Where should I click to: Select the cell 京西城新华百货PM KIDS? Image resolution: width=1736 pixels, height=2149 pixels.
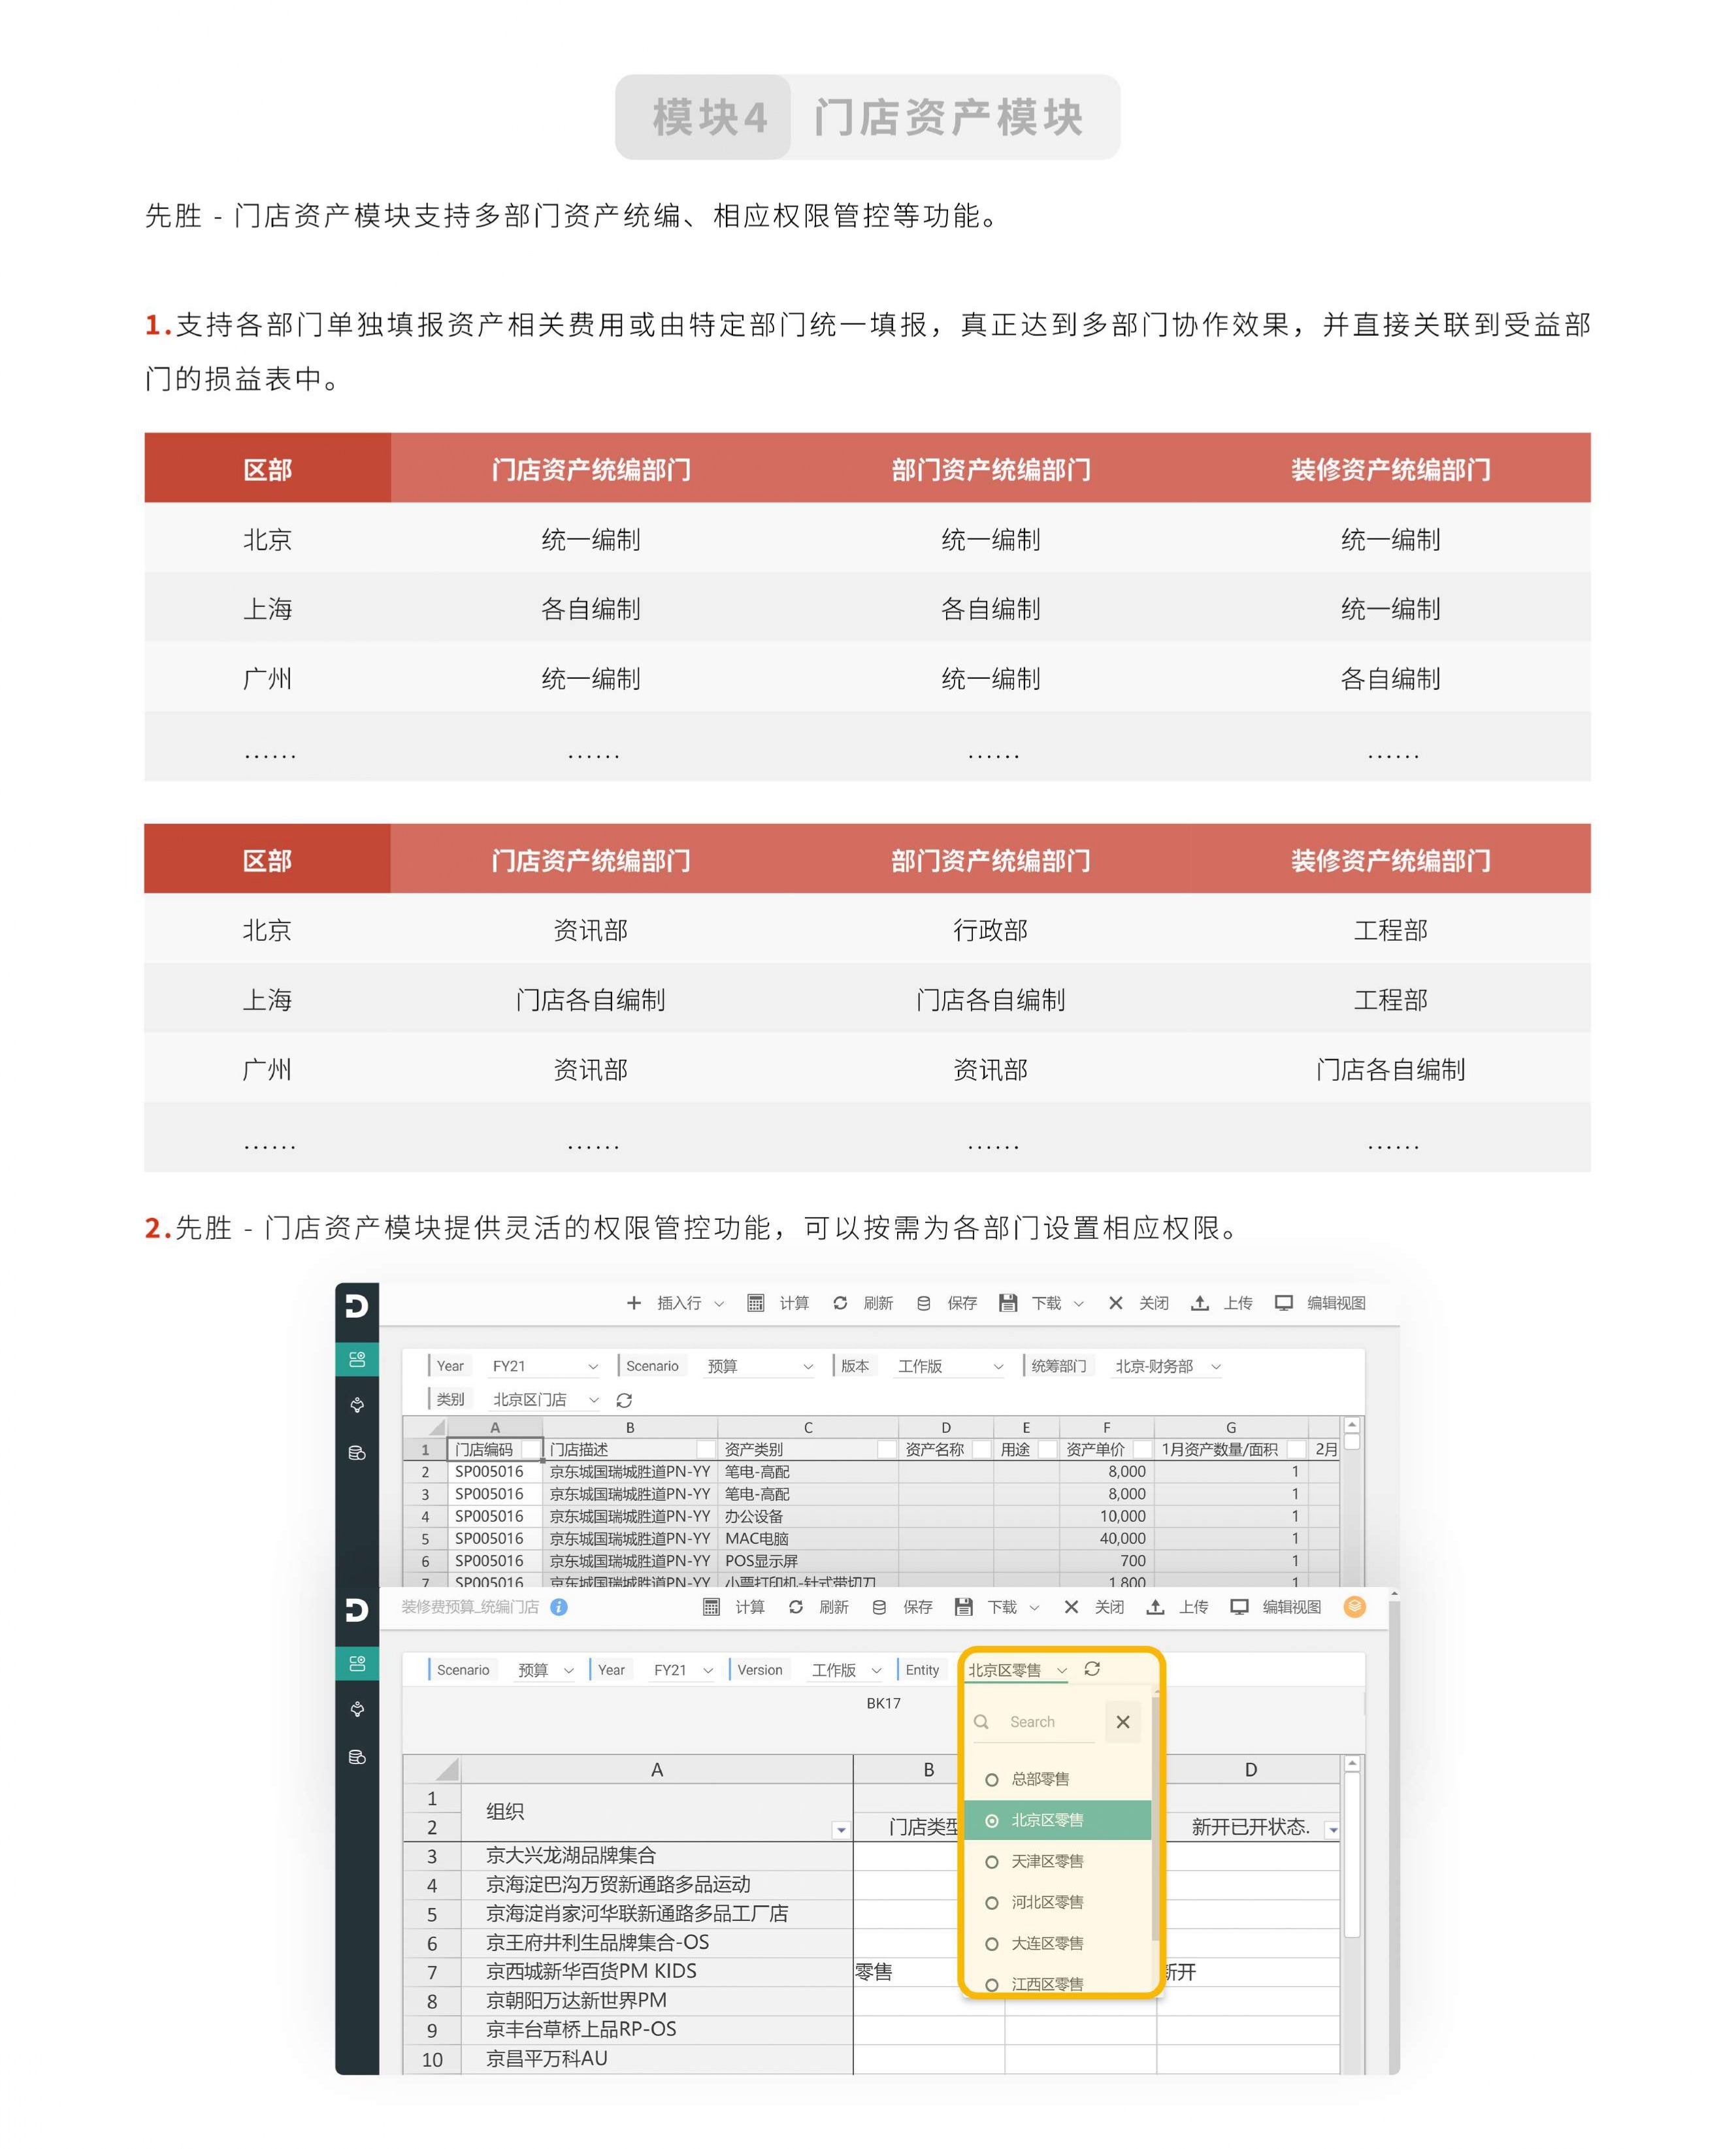pyautogui.click(x=657, y=1971)
